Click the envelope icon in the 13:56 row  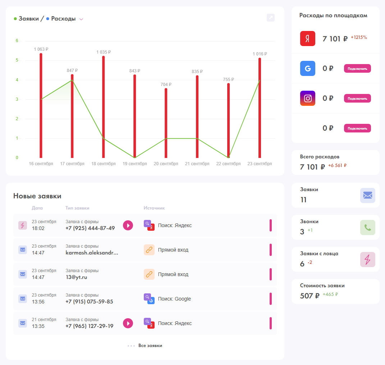23,299
